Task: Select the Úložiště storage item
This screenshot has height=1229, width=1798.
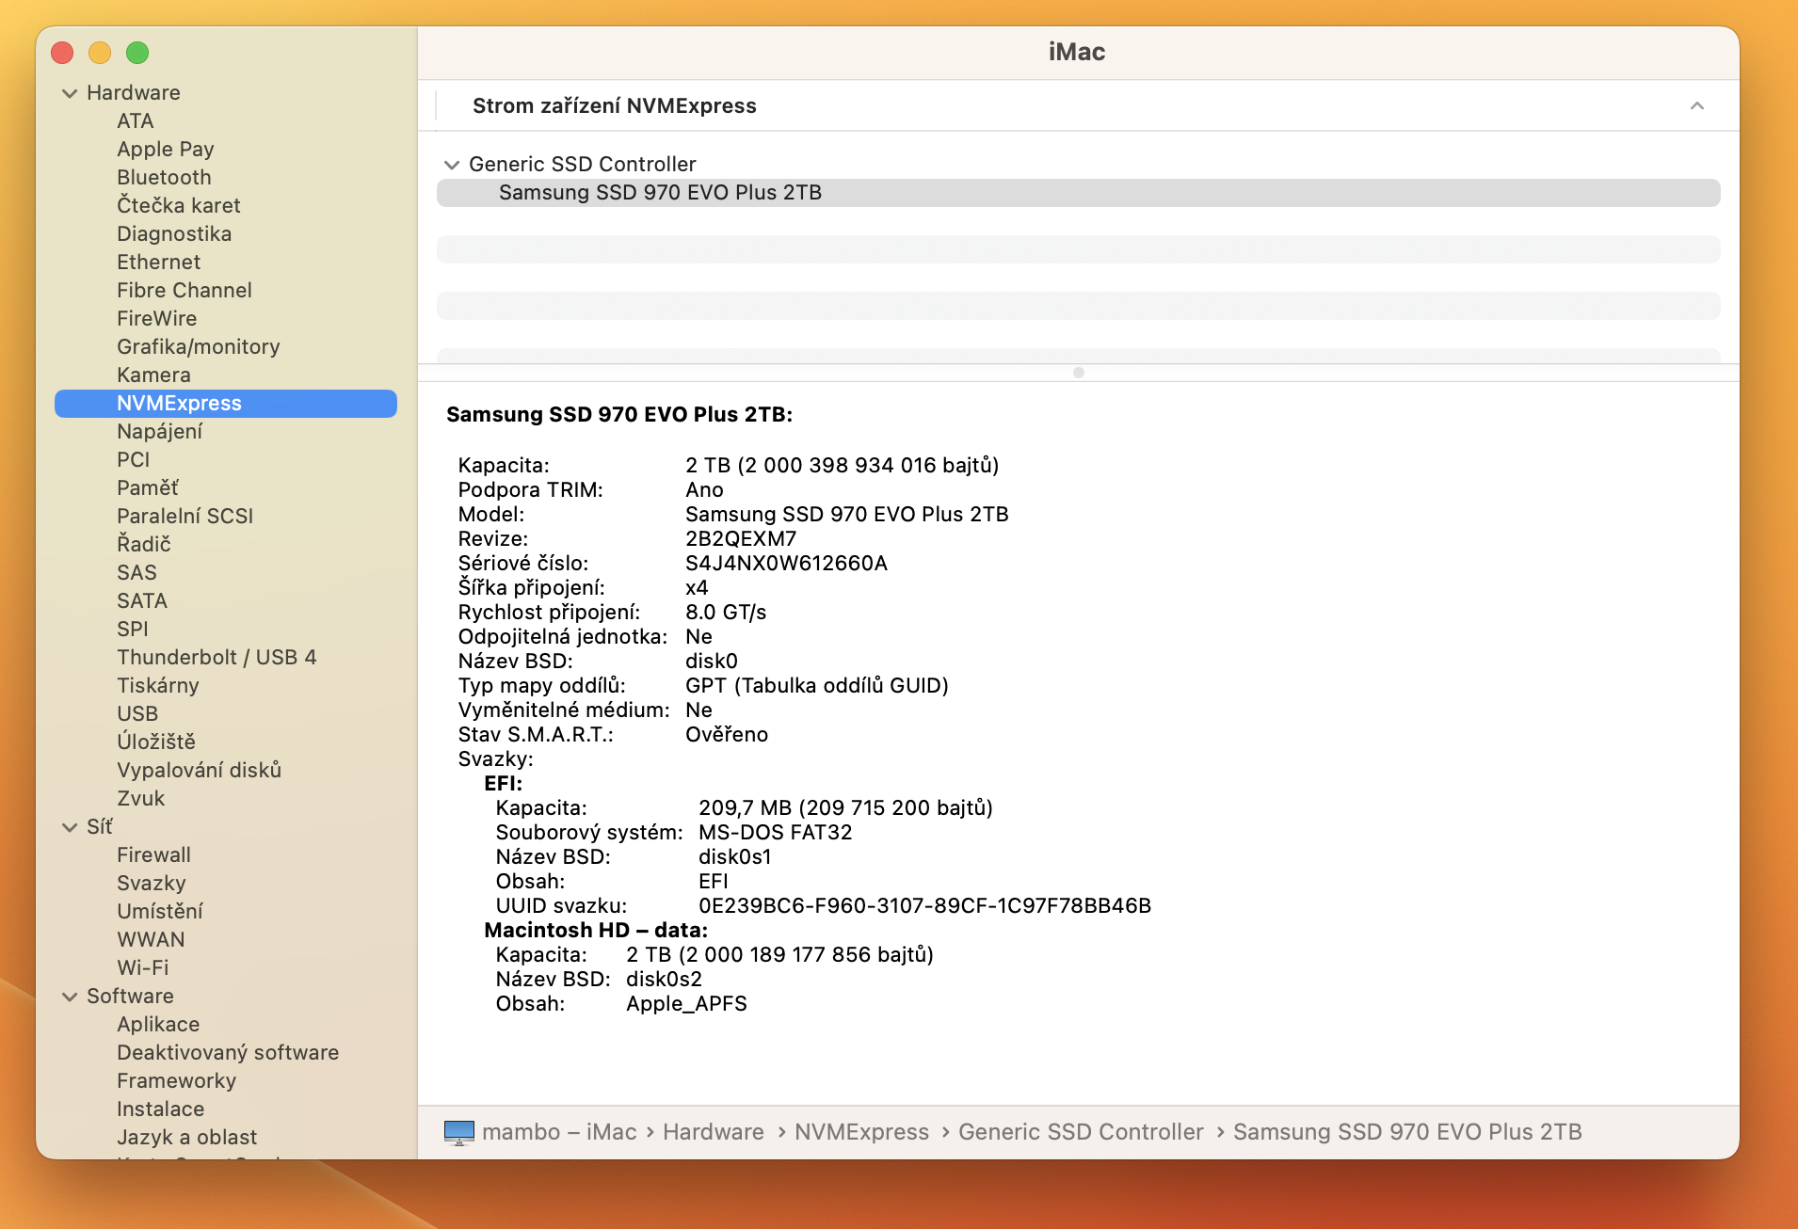Action: [155, 742]
